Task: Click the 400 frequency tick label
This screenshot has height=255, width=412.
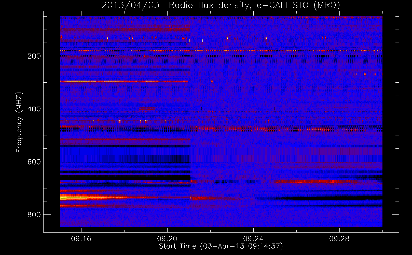Action: (x=34, y=109)
